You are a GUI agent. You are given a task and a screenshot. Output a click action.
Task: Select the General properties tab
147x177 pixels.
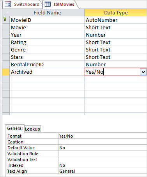tap(15, 128)
